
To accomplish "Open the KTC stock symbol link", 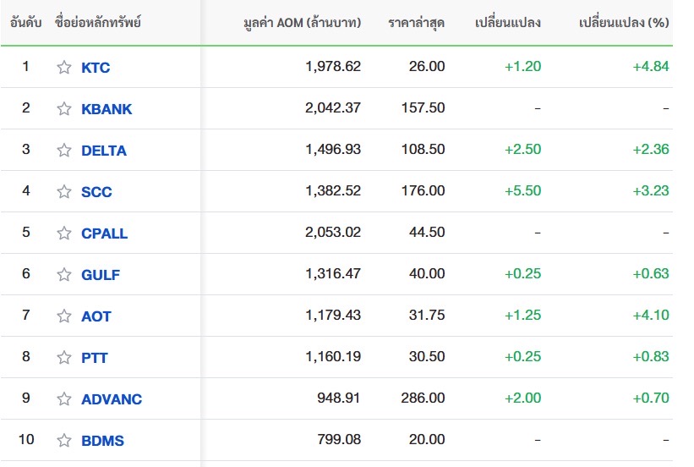I will 96,68.
